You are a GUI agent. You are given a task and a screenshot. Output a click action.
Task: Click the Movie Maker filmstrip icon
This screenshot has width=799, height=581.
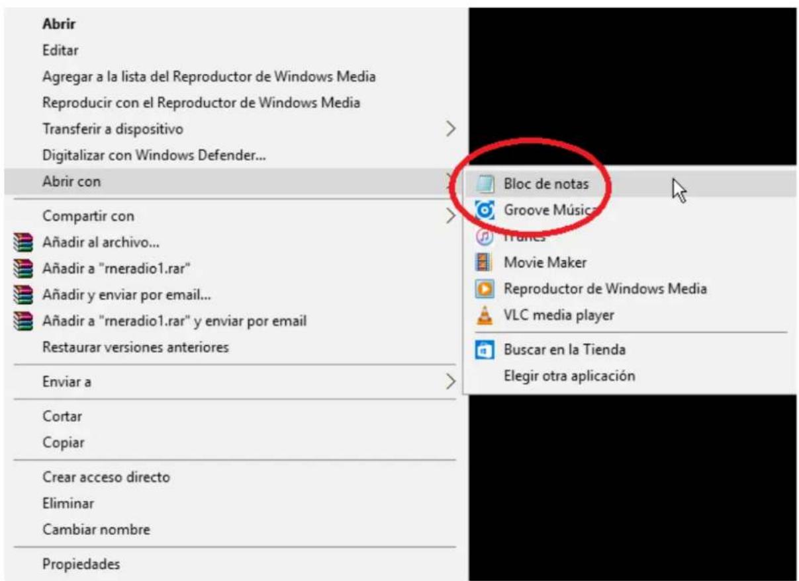[484, 262]
